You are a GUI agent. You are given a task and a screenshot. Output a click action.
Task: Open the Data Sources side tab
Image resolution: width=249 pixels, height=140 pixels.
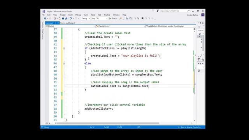[x=42, y=34]
